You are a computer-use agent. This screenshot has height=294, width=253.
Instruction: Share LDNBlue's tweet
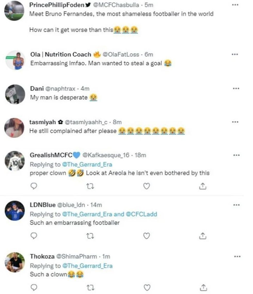coord(203,236)
